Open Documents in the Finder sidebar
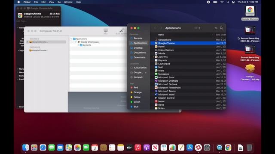The width and height of the screenshot is (275, 154). (x=138, y=53)
